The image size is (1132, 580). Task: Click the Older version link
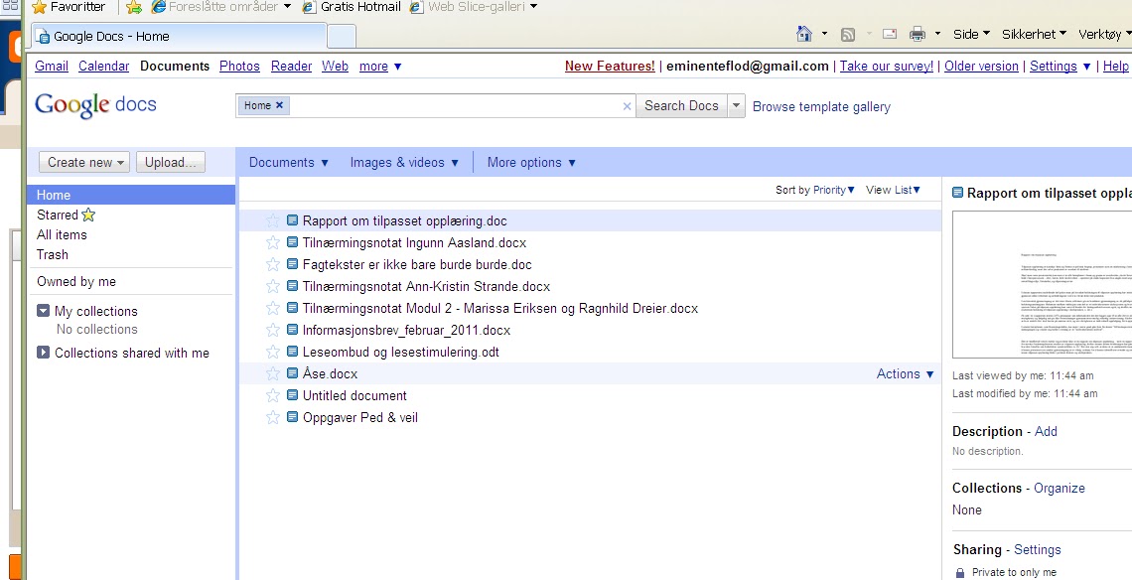point(981,67)
